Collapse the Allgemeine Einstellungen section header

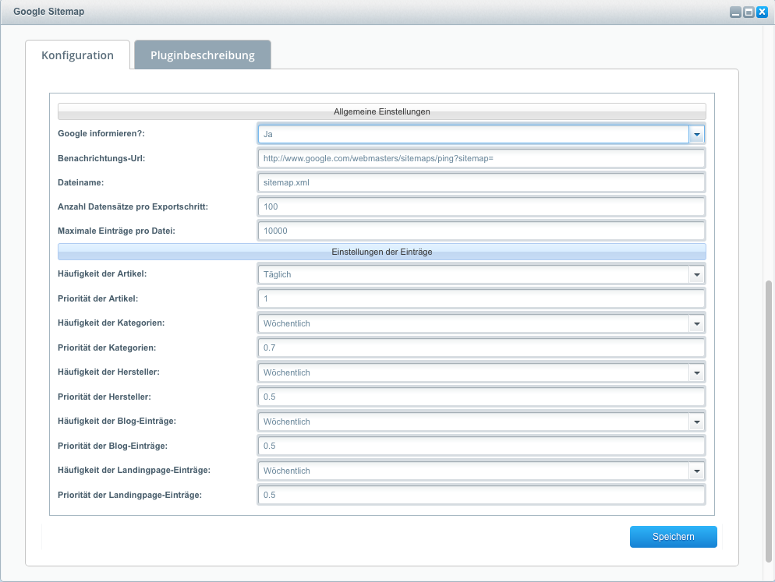pos(381,111)
